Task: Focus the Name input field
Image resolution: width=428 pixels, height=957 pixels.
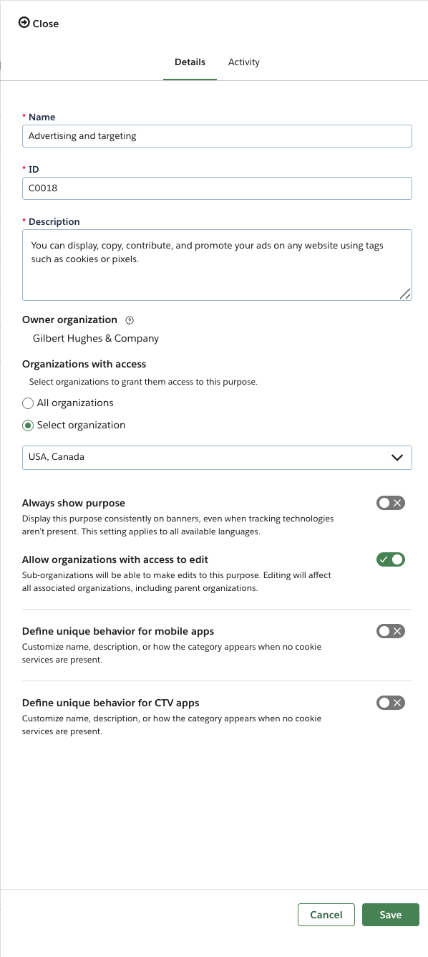Action: coord(217,136)
